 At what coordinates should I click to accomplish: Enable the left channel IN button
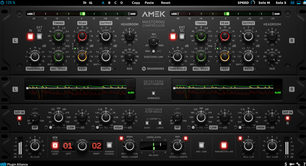31,36
